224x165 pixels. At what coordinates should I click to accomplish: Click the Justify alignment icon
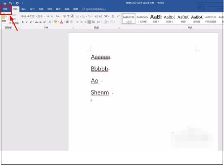tap(89, 22)
